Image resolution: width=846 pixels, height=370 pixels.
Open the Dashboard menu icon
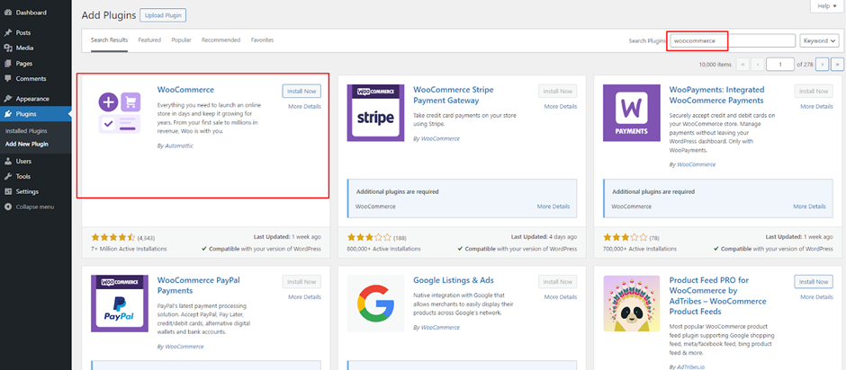pyautogui.click(x=8, y=13)
